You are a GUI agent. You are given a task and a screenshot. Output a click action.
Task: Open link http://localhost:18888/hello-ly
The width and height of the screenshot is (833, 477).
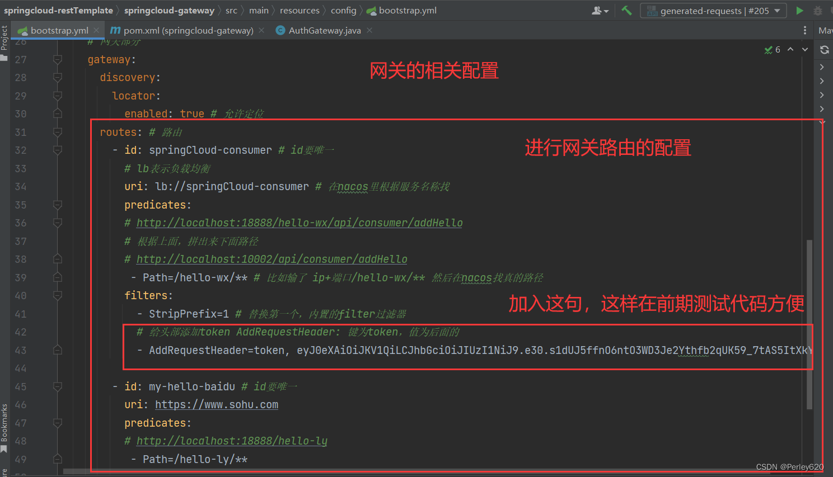[232, 441]
